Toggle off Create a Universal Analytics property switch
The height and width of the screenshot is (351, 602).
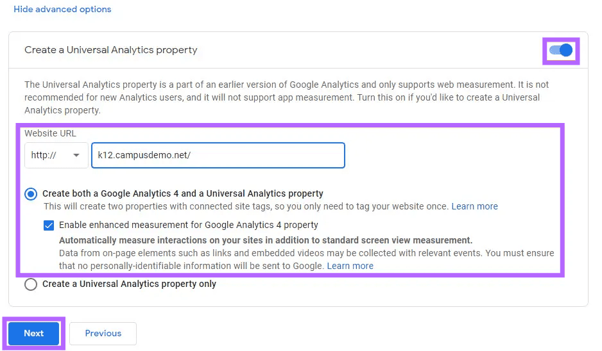coord(561,50)
